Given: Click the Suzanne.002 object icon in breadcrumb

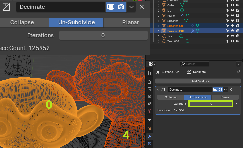Looking at the screenshot, I should point(158,72).
